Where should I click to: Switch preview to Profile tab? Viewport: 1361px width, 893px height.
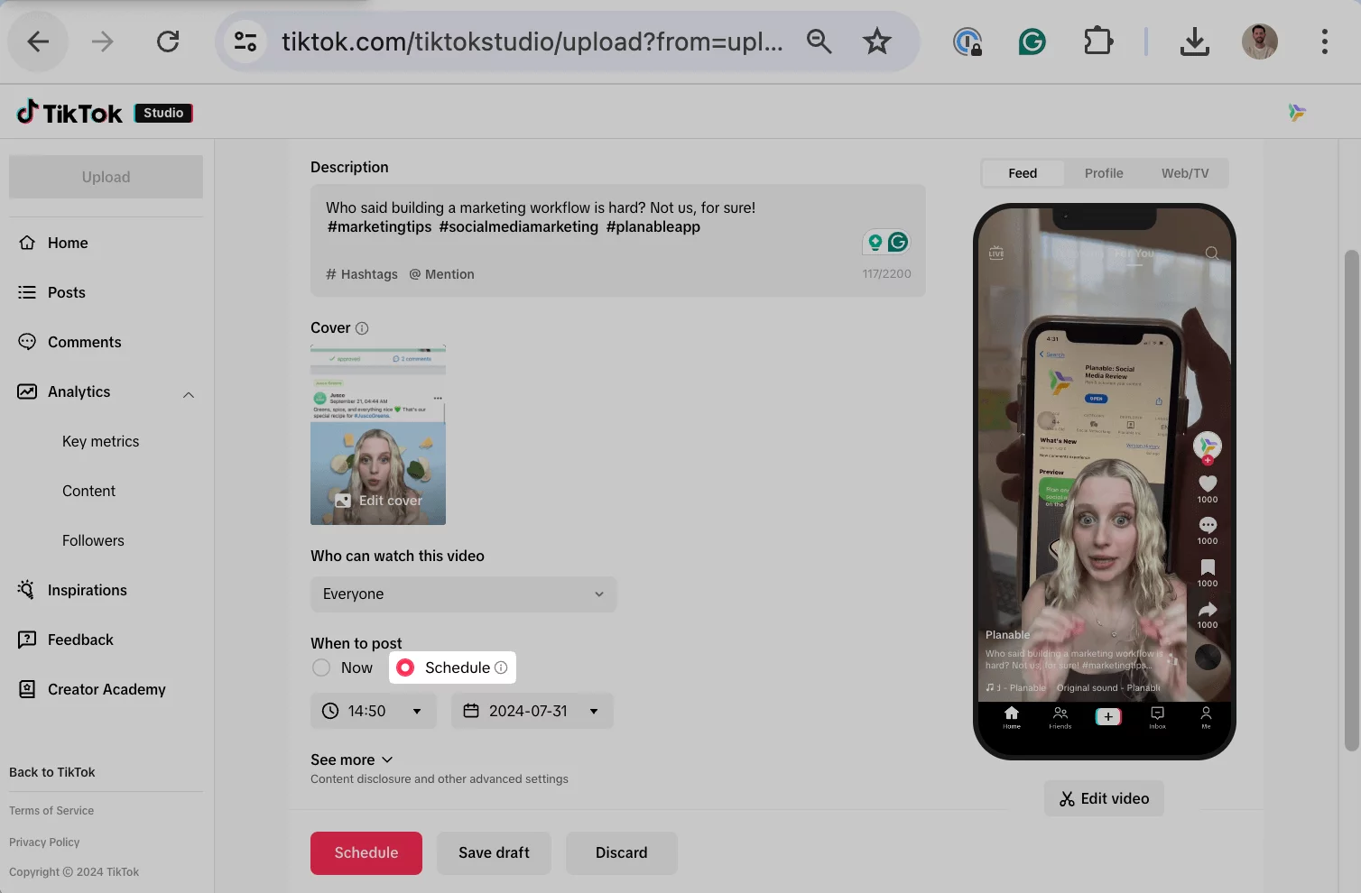click(x=1104, y=173)
